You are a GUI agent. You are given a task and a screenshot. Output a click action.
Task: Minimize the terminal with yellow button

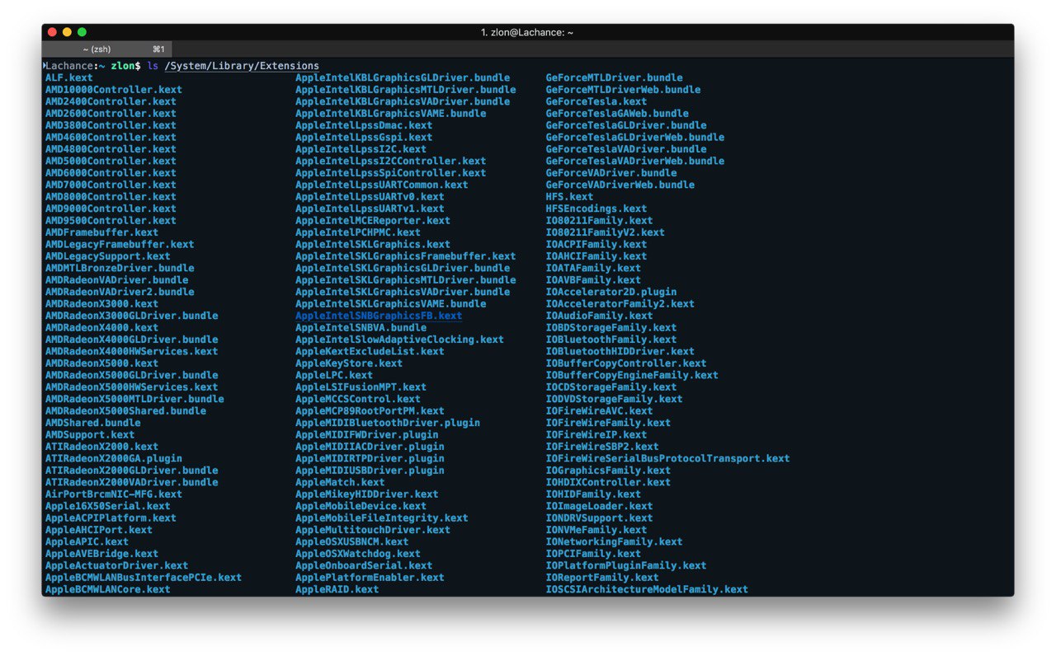click(x=67, y=32)
